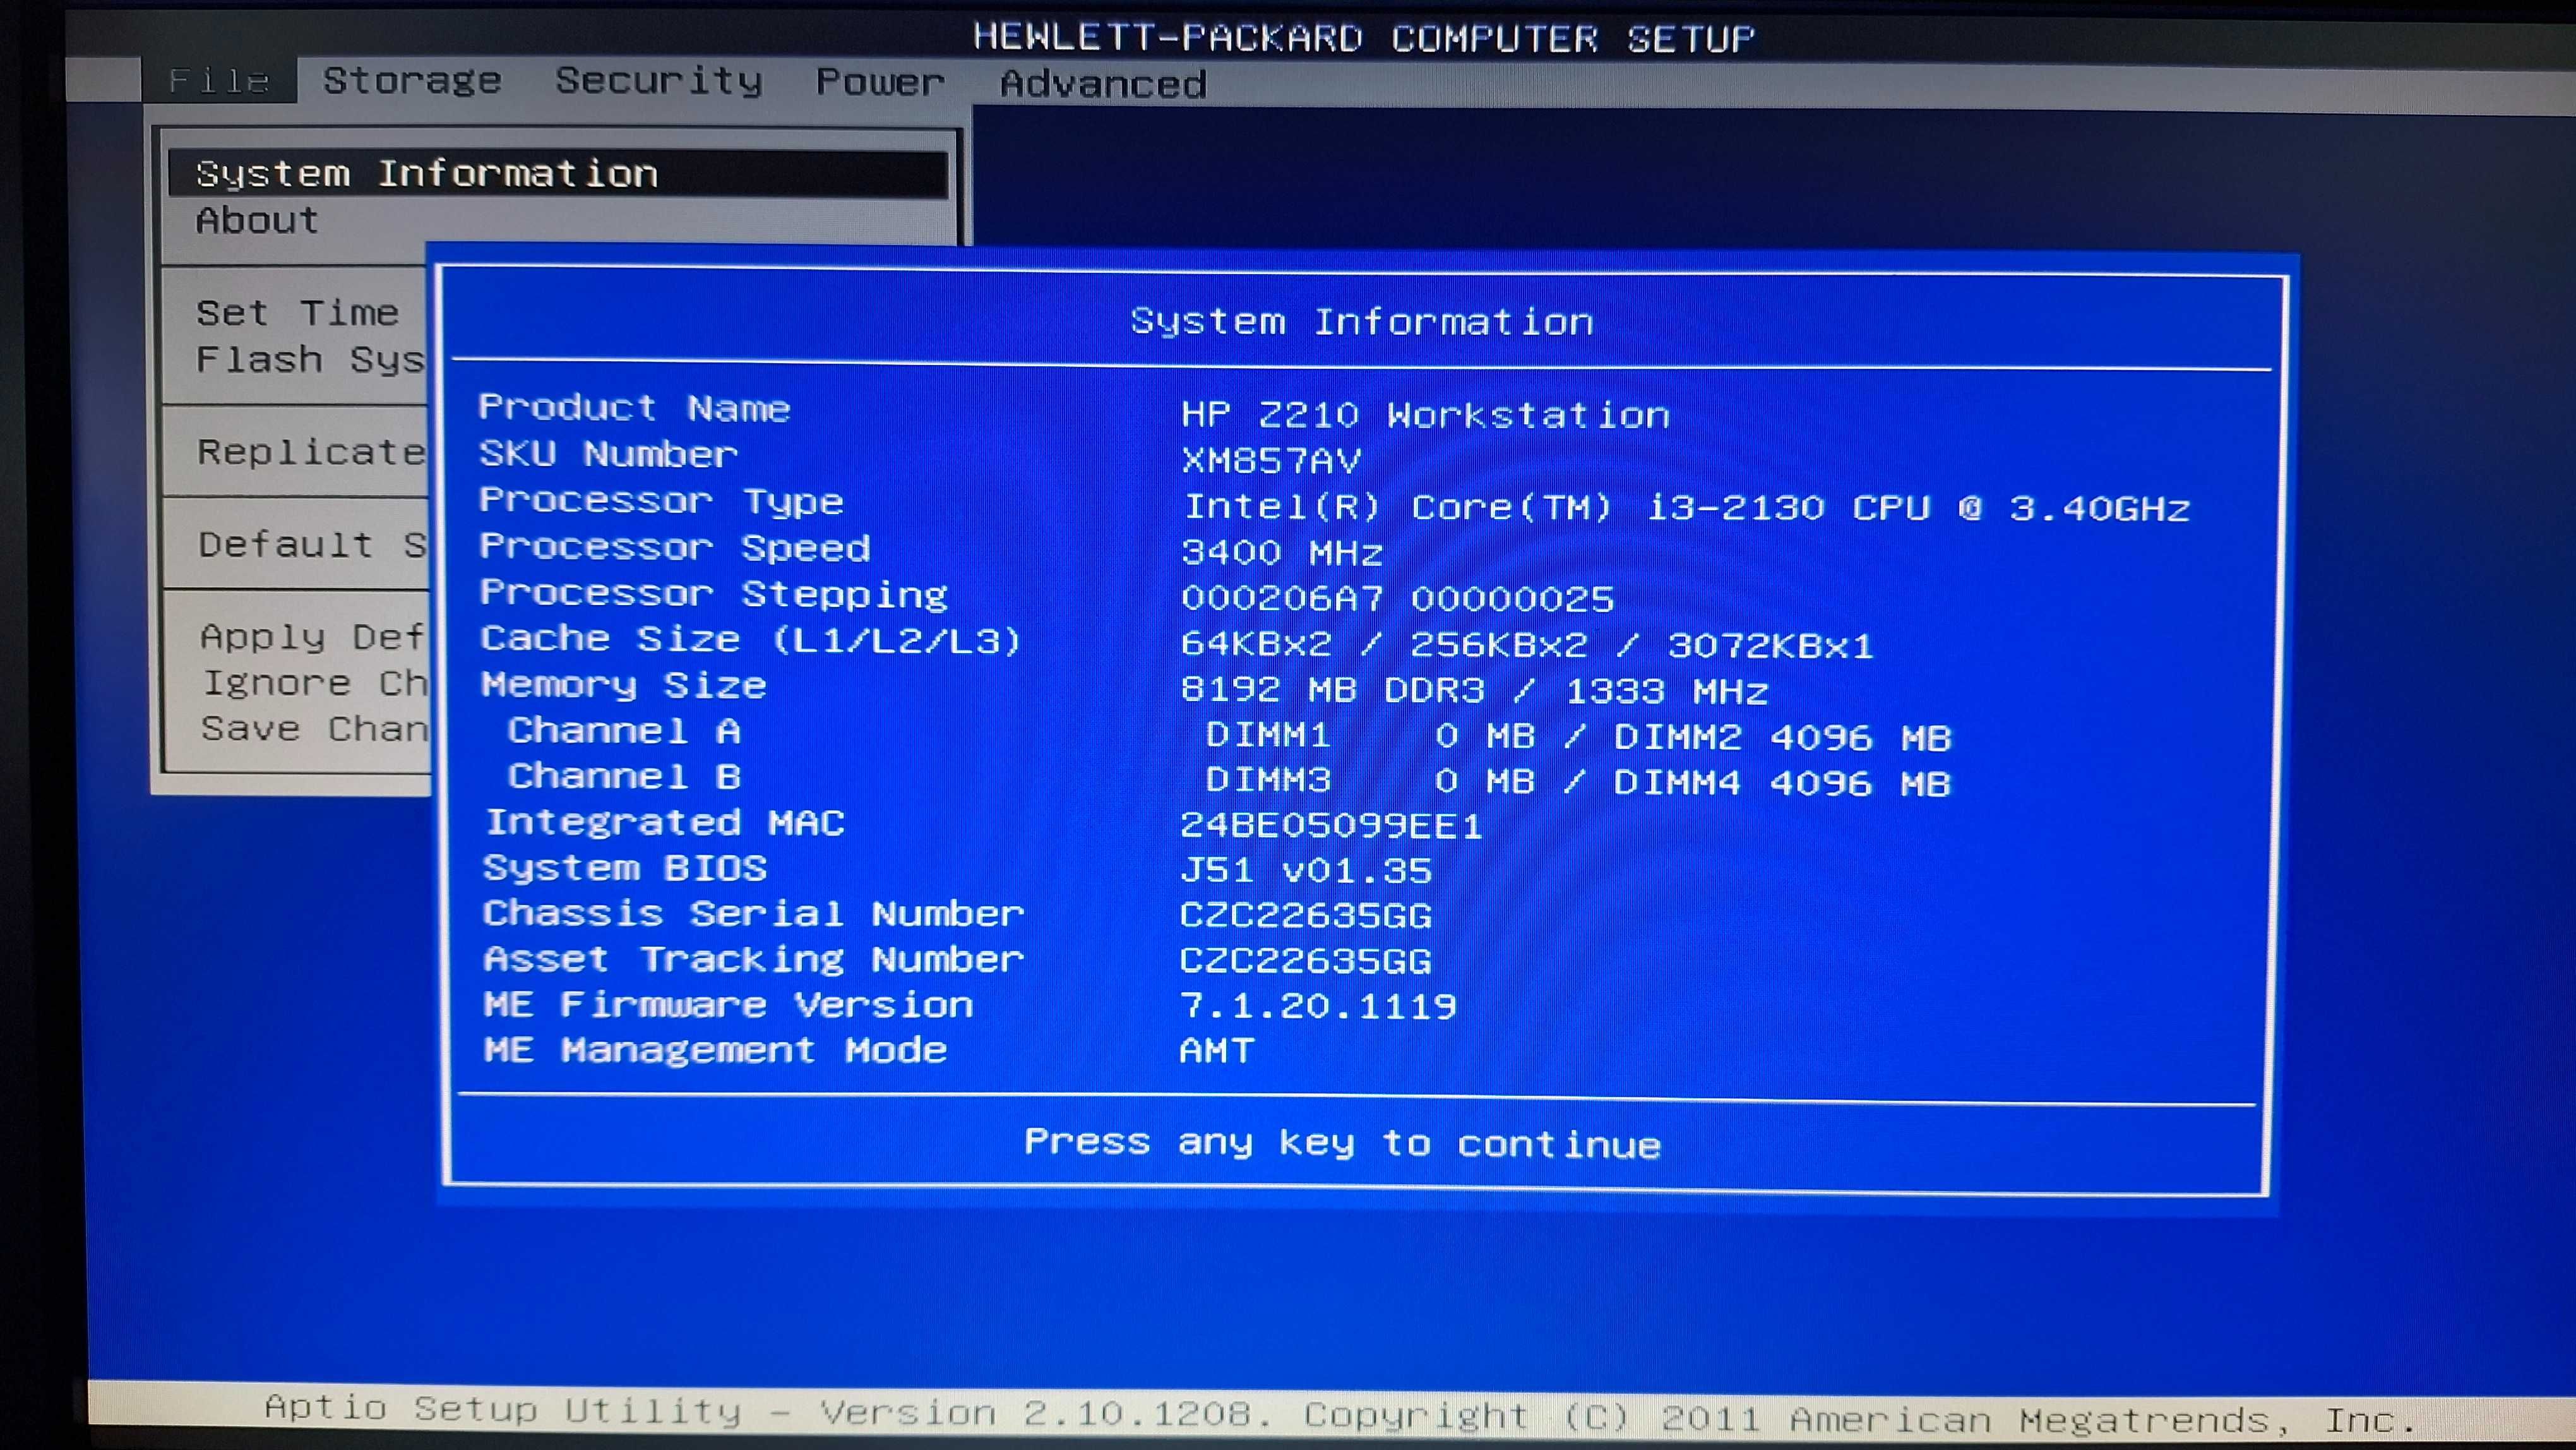Select the Chassis Serial Number value CZC22635GG

[x=1306, y=916]
